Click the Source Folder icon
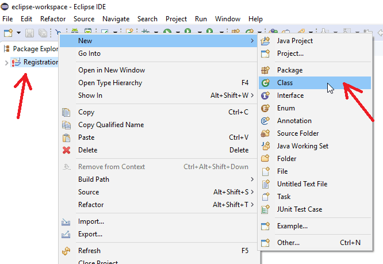 click(x=265, y=133)
